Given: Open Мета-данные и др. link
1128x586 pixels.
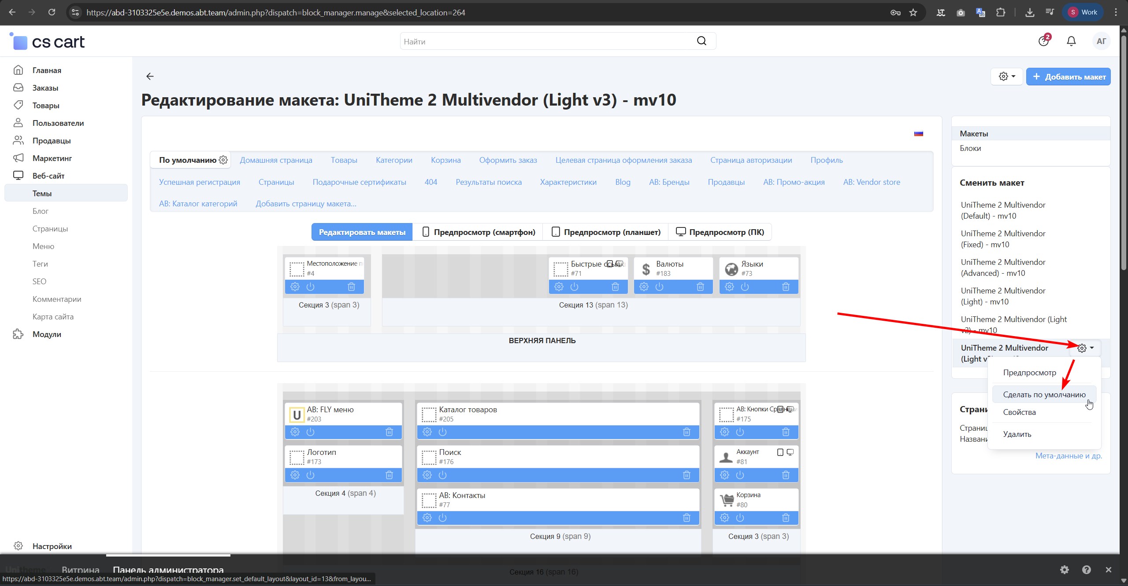Looking at the screenshot, I should pyautogui.click(x=1069, y=456).
